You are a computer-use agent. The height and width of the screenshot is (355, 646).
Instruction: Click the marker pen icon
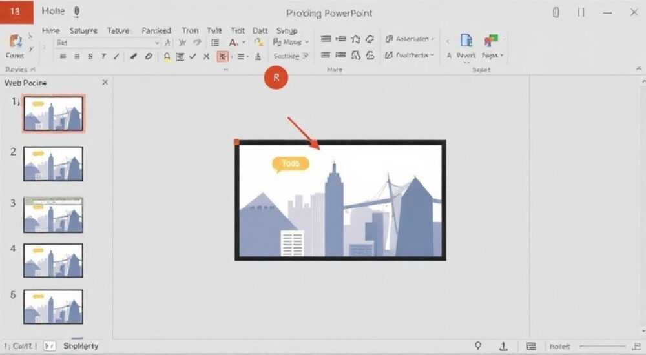[x=133, y=56]
